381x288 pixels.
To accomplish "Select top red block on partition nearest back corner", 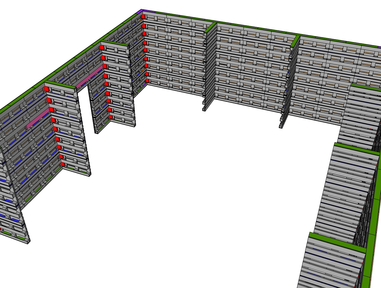I will 102,47.
